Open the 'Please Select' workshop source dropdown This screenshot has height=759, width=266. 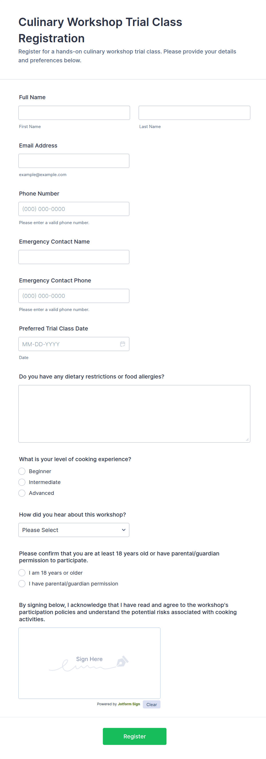coord(74,530)
